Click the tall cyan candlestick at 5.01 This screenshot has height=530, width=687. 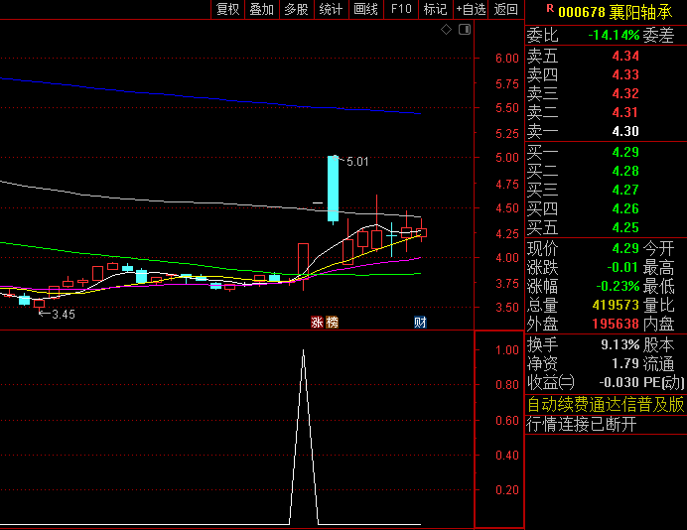click(333, 189)
